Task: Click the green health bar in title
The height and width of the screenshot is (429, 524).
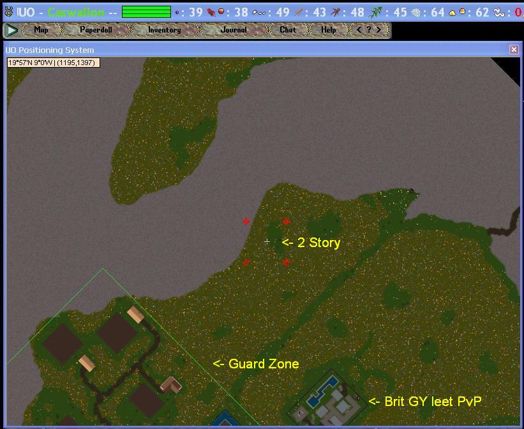Action: point(146,12)
